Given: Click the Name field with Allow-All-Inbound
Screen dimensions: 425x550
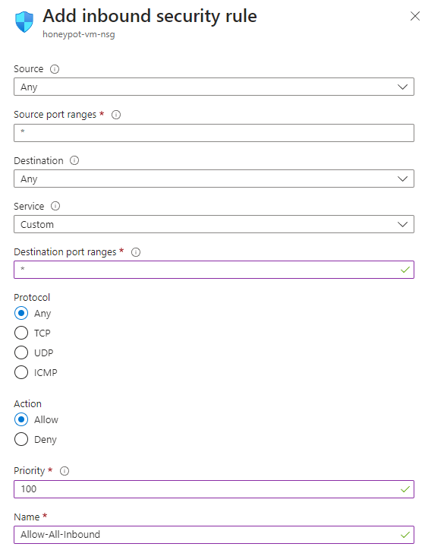Looking at the screenshot, I should pyautogui.click(x=214, y=535).
